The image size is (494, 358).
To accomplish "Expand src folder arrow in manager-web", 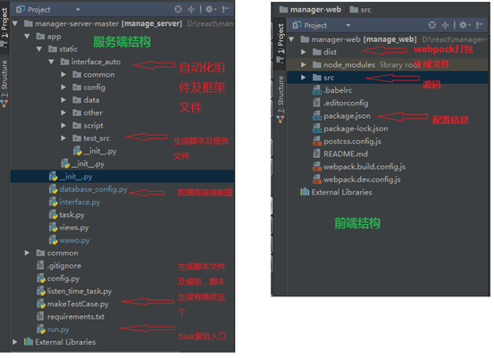I will 304,78.
